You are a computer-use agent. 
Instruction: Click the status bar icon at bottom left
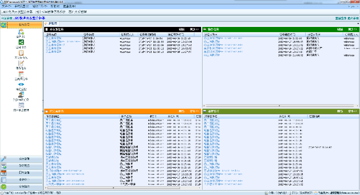point(2,193)
